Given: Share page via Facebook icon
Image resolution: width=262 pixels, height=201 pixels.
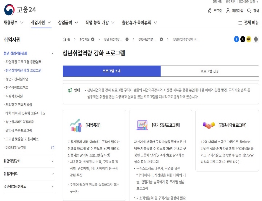Looking at the screenshot, I should [x=236, y=39].
